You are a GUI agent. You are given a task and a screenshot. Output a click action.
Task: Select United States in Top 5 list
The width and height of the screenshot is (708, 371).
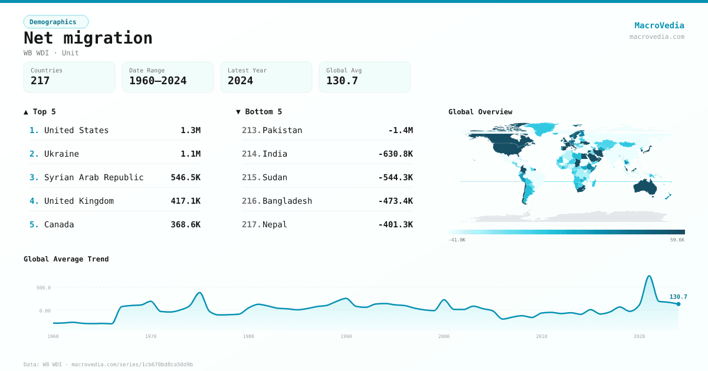(x=115, y=130)
